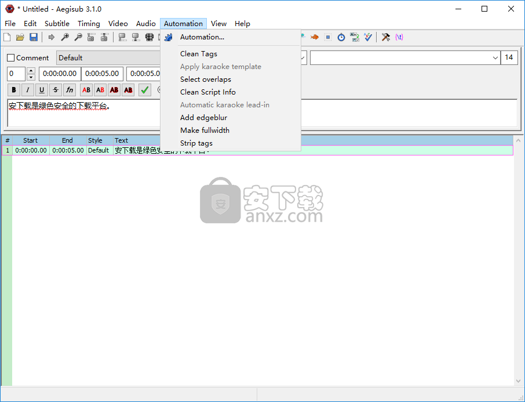Decrease layer number with down spinner
The image size is (525, 402).
pyautogui.click(x=31, y=78)
